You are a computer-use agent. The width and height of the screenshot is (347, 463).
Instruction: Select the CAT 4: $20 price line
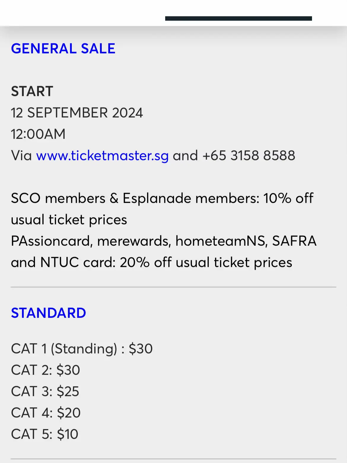tap(46, 413)
